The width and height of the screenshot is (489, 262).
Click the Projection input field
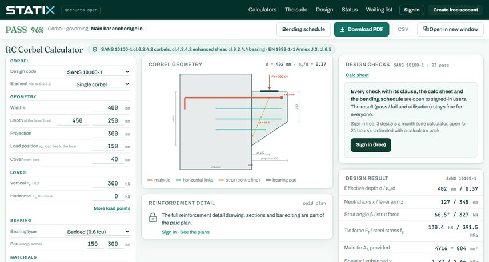pyautogui.click(x=108, y=134)
